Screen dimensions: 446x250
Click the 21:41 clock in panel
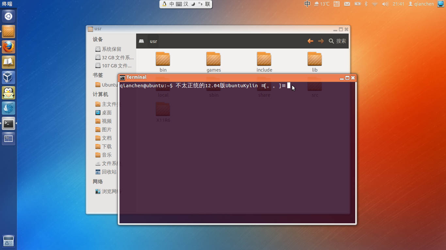tap(399, 4)
